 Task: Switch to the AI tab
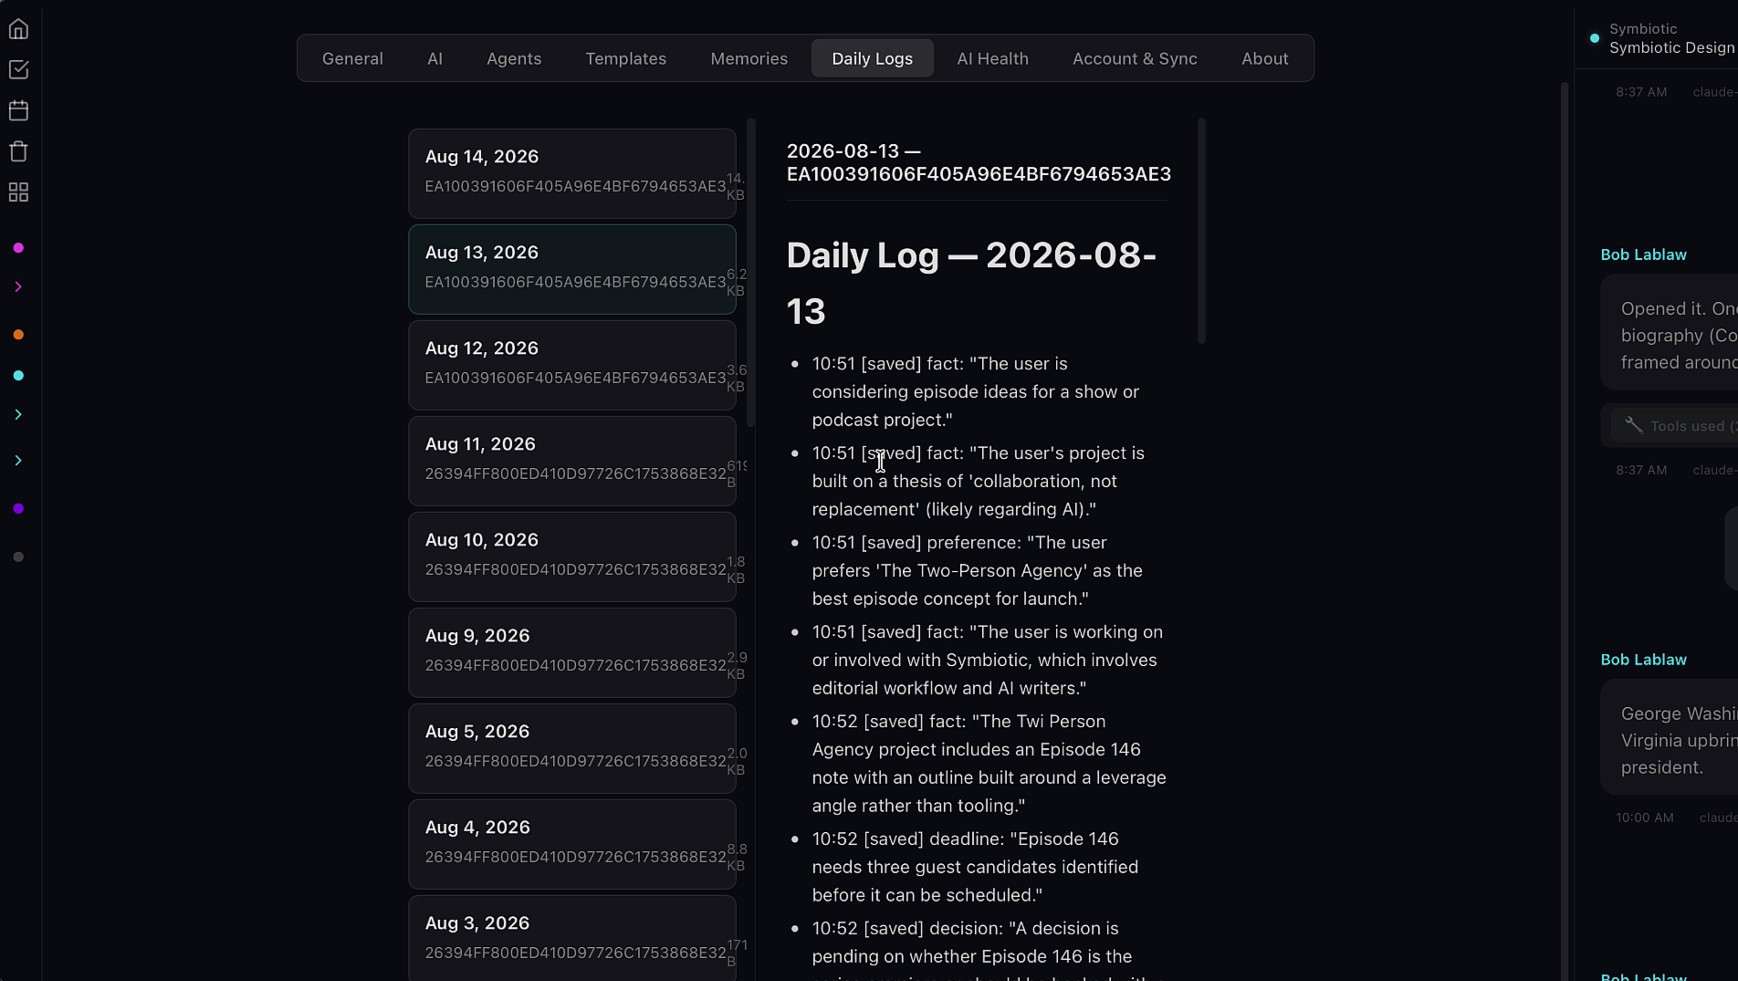[434, 59]
